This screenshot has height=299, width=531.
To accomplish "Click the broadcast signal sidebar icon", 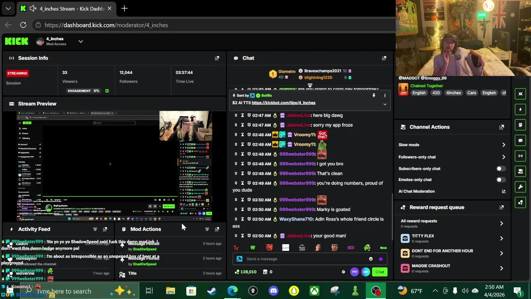I will tap(521, 156).
